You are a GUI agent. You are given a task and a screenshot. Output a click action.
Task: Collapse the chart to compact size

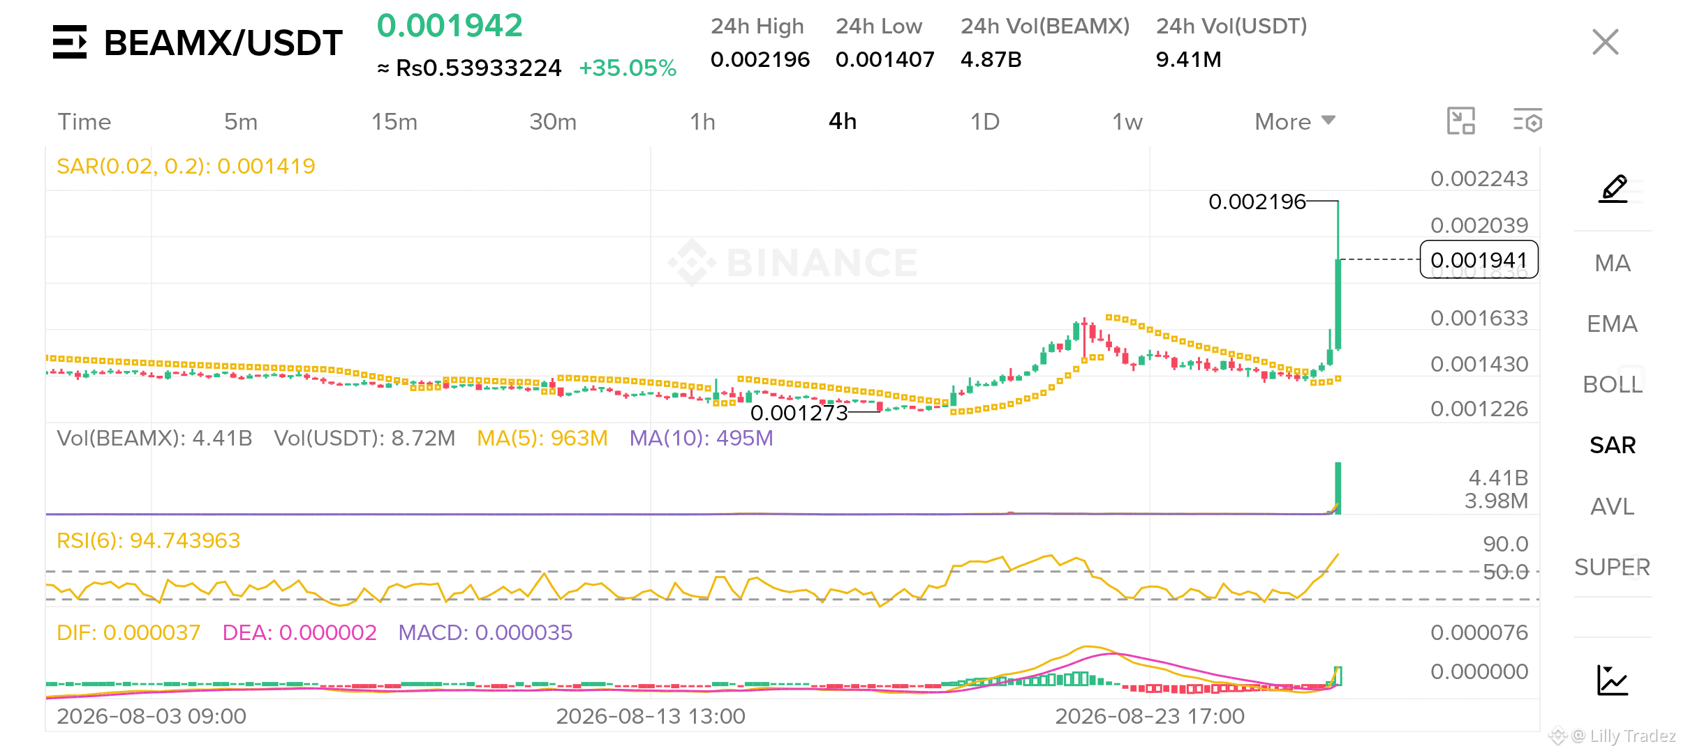pos(1460,121)
